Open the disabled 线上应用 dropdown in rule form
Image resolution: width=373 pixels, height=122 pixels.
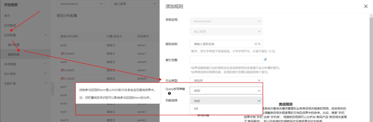tap(226, 31)
